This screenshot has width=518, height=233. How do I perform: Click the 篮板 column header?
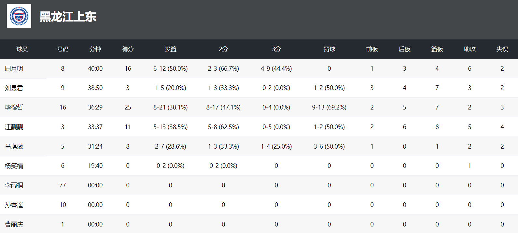[437, 49]
